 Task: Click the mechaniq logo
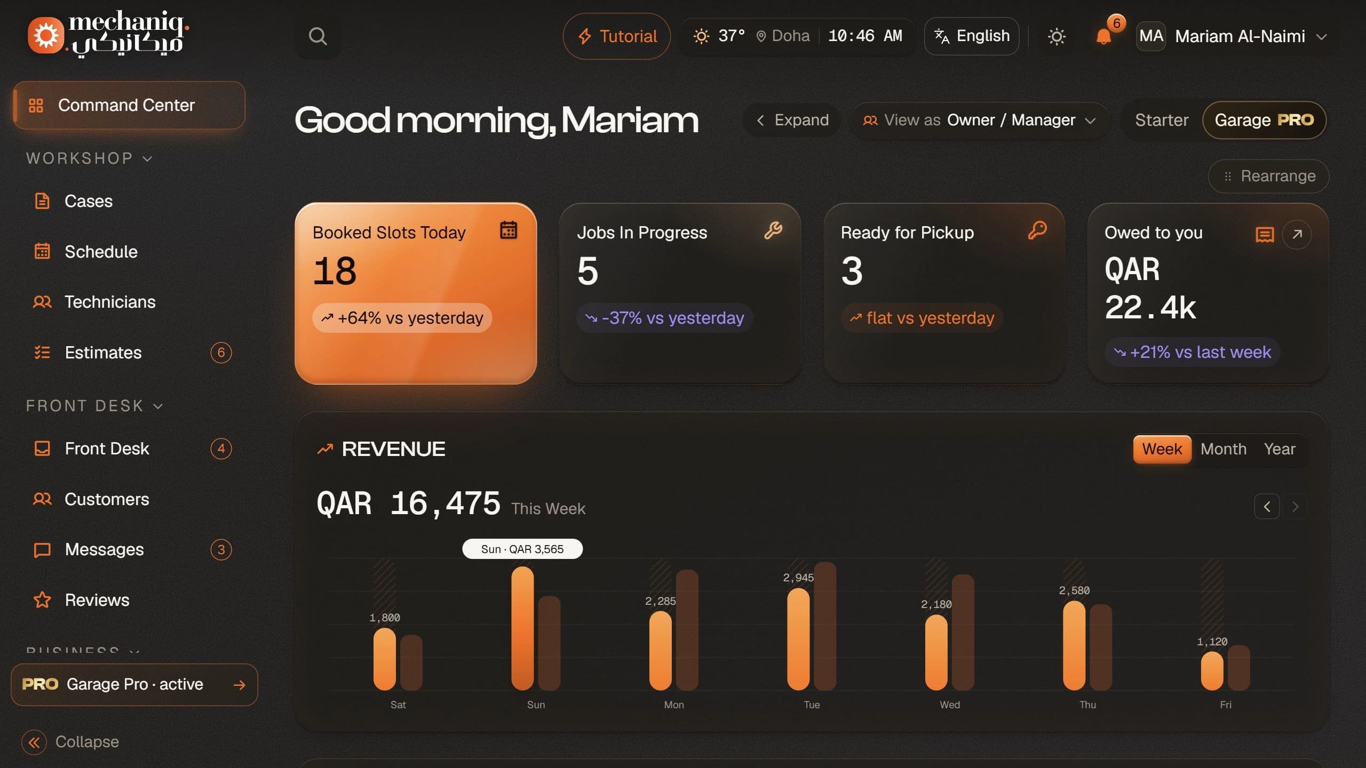coord(108,34)
